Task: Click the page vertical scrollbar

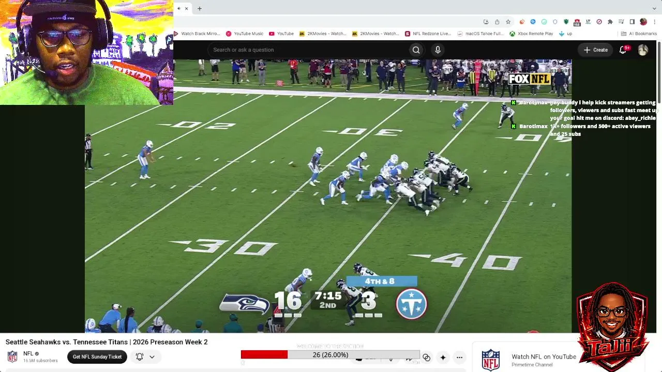Action: [x=659, y=72]
